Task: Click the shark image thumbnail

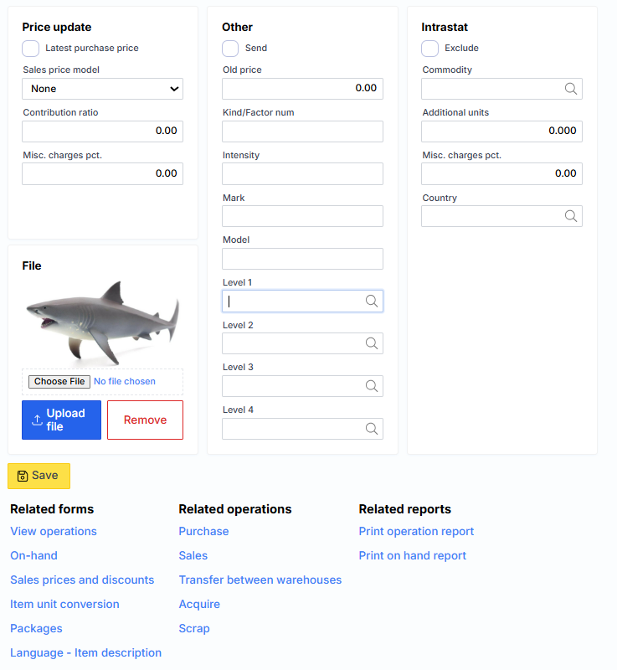Action: pyautogui.click(x=102, y=322)
